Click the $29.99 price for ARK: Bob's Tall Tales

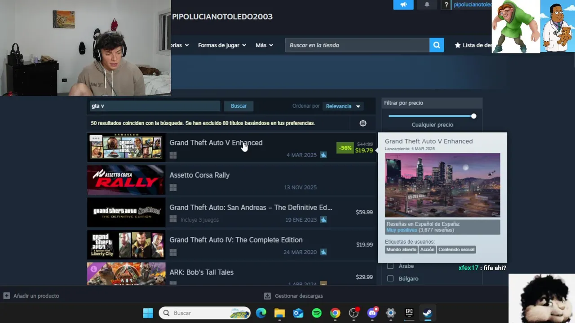click(x=364, y=277)
